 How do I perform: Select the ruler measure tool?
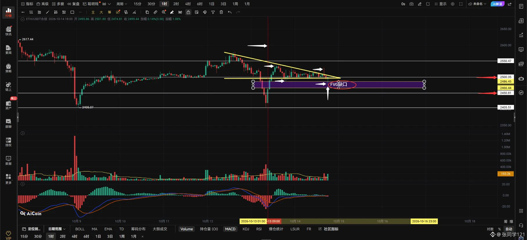click(155, 12)
